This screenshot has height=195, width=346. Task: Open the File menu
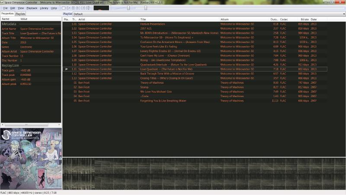pos(5,8)
